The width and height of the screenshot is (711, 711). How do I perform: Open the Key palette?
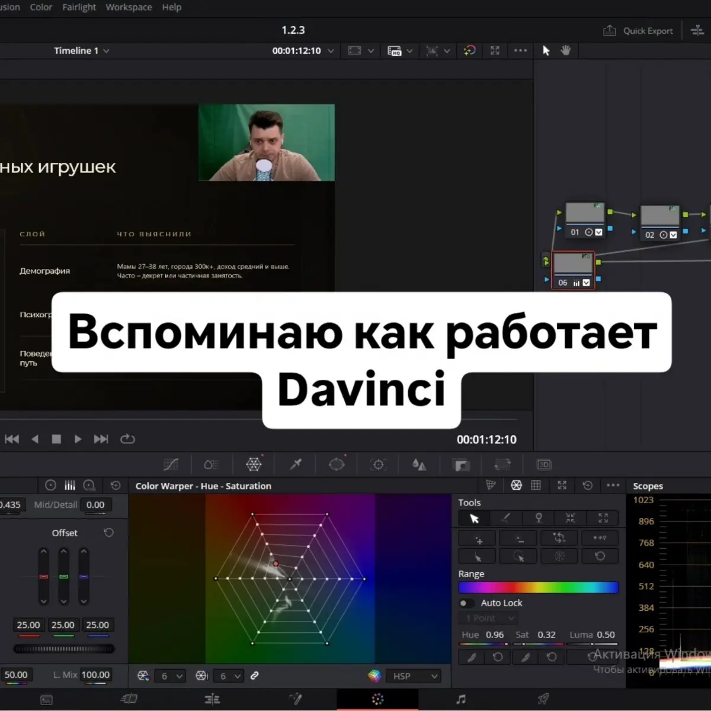click(461, 465)
